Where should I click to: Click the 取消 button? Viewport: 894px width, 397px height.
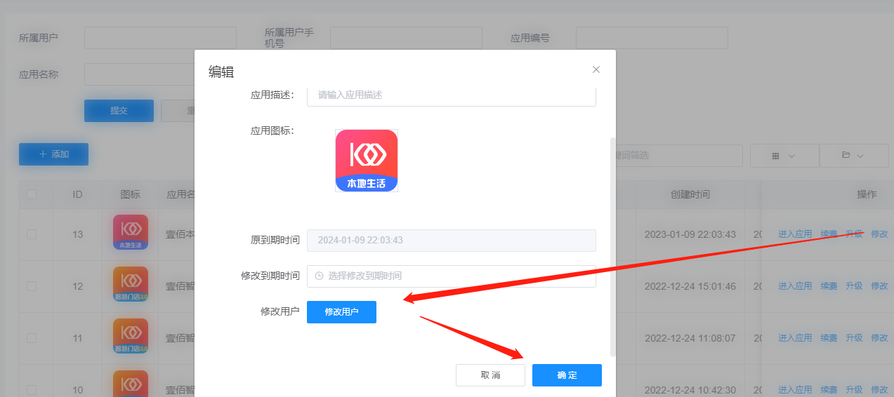490,375
